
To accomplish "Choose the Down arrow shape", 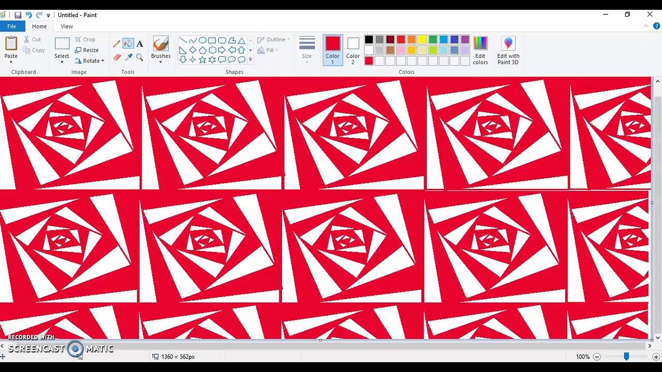I will (x=183, y=60).
